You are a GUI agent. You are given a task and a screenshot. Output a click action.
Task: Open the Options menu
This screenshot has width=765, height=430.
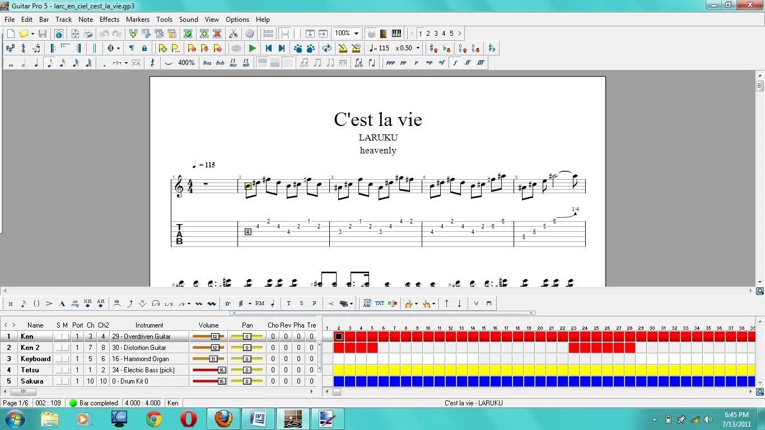pyautogui.click(x=237, y=20)
